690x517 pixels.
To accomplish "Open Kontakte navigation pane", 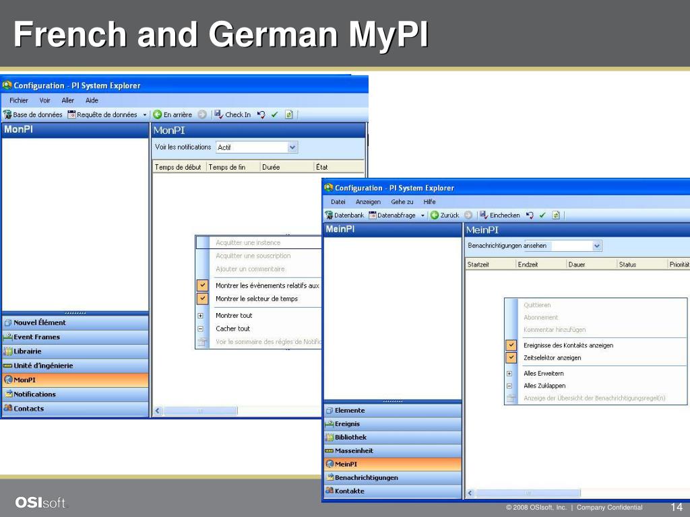I will click(393, 491).
